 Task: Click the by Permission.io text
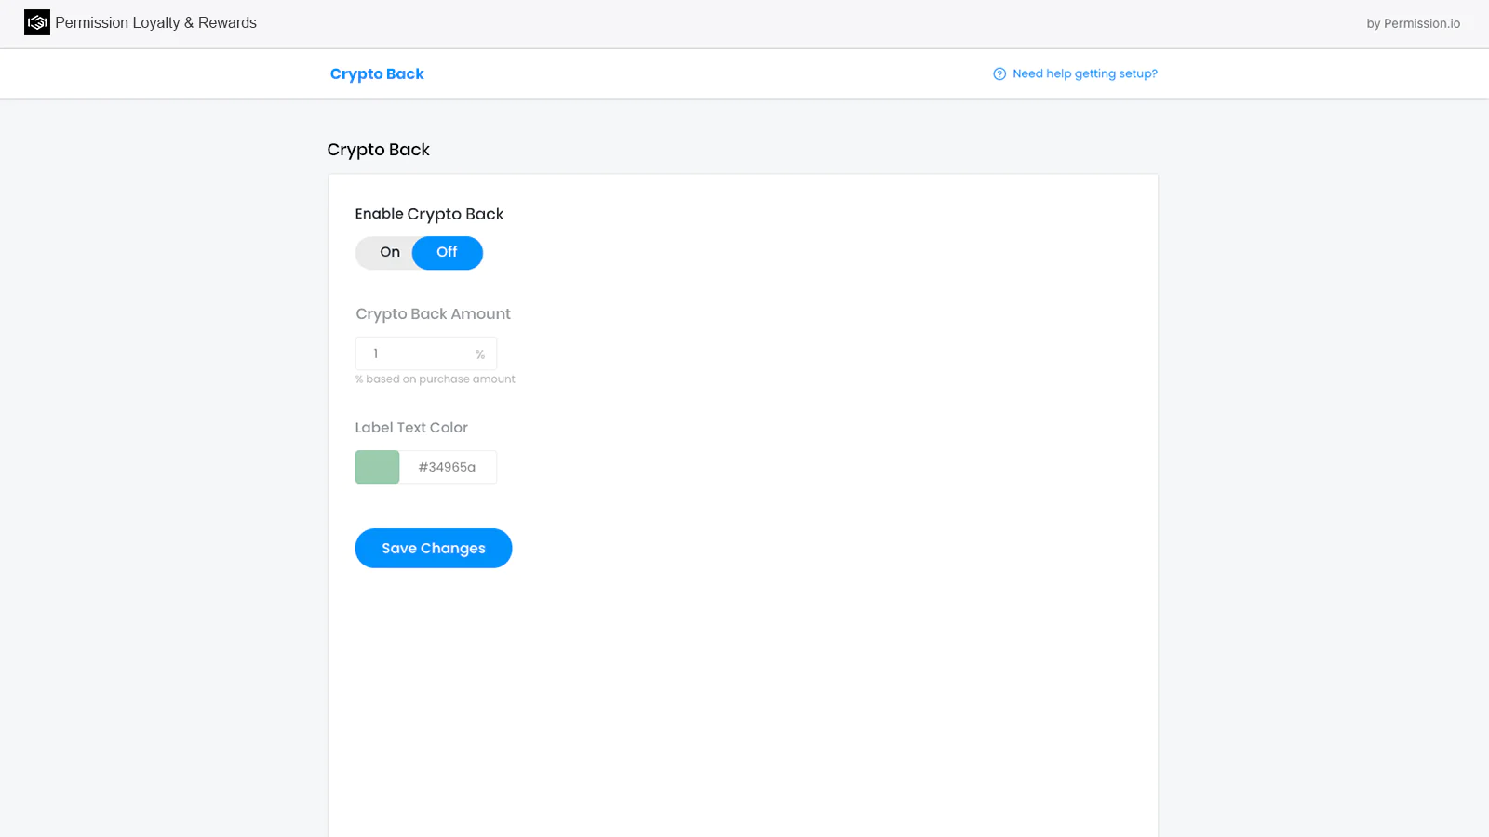(x=1413, y=23)
